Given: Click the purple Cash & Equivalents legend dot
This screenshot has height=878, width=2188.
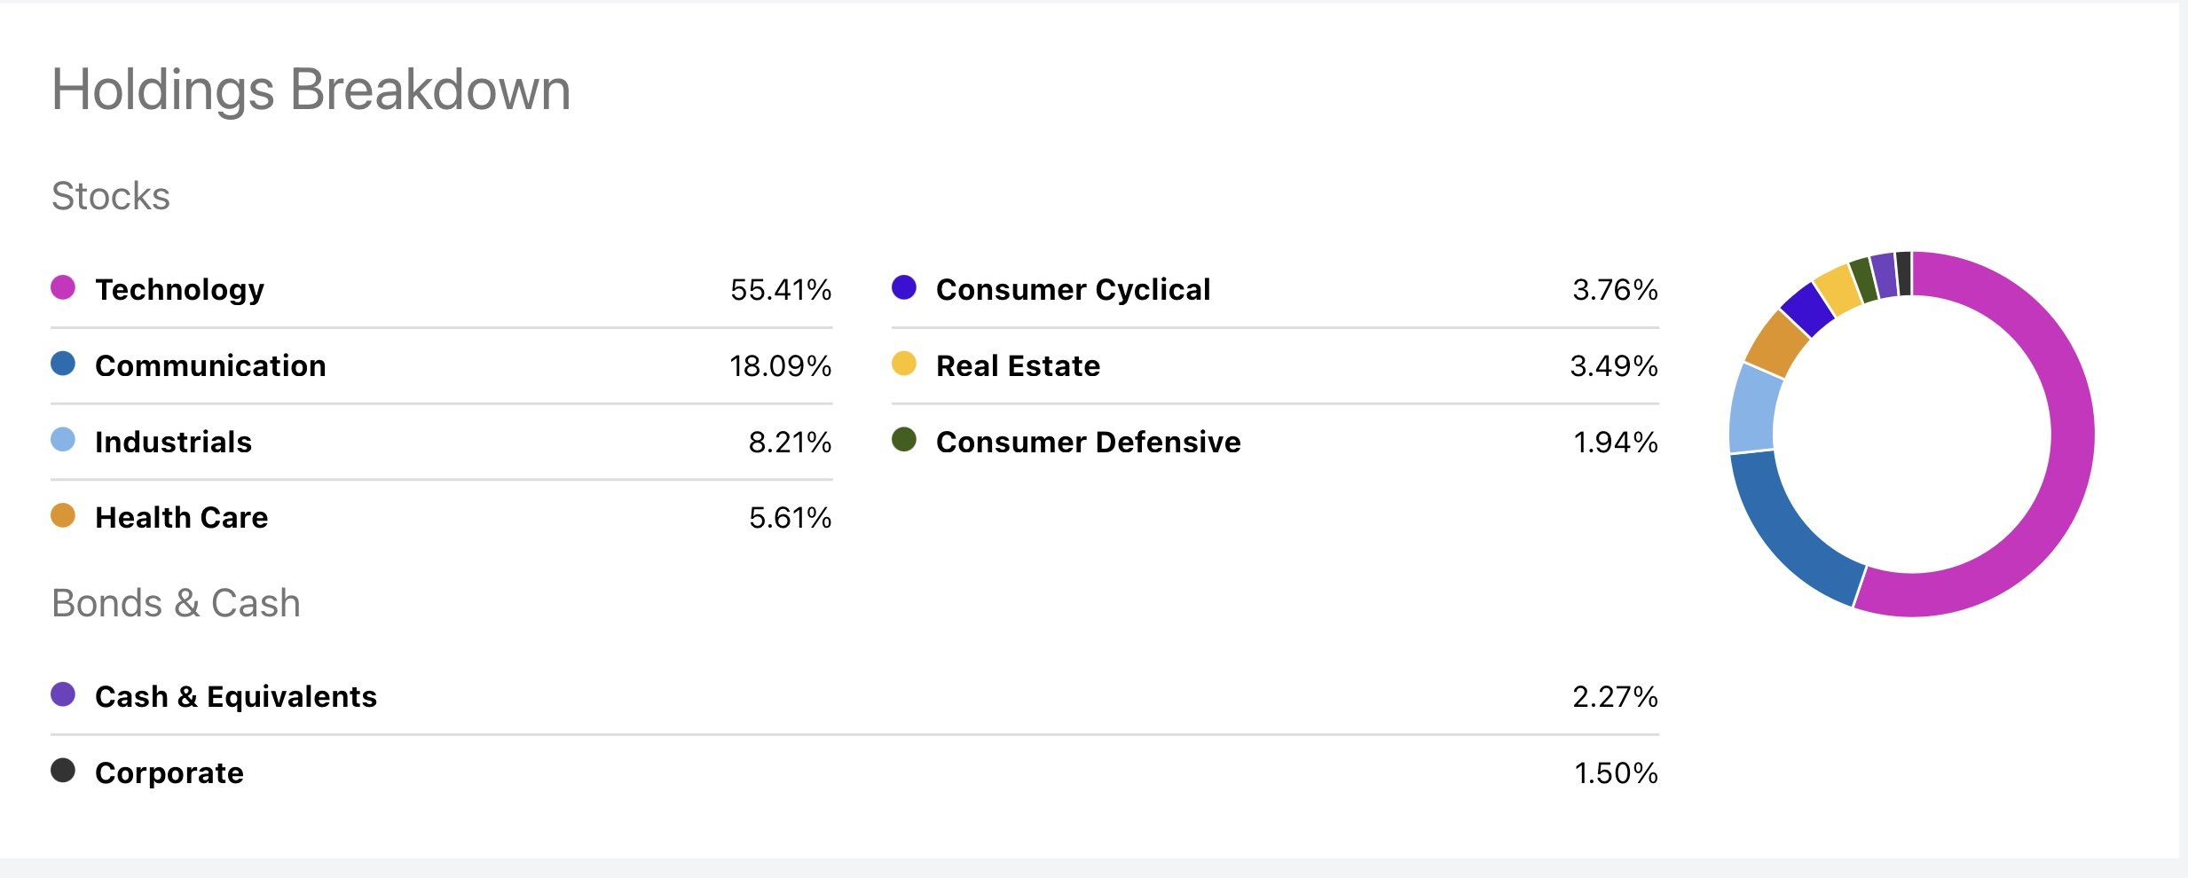Looking at the screenshot, I should pyautogui.click(x=63, y=694).
